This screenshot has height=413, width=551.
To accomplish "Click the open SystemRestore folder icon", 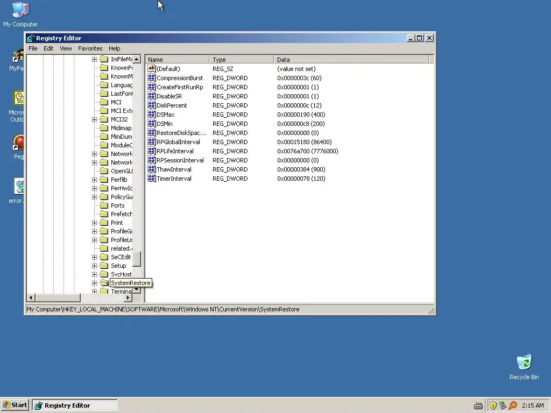I will 104,283.
